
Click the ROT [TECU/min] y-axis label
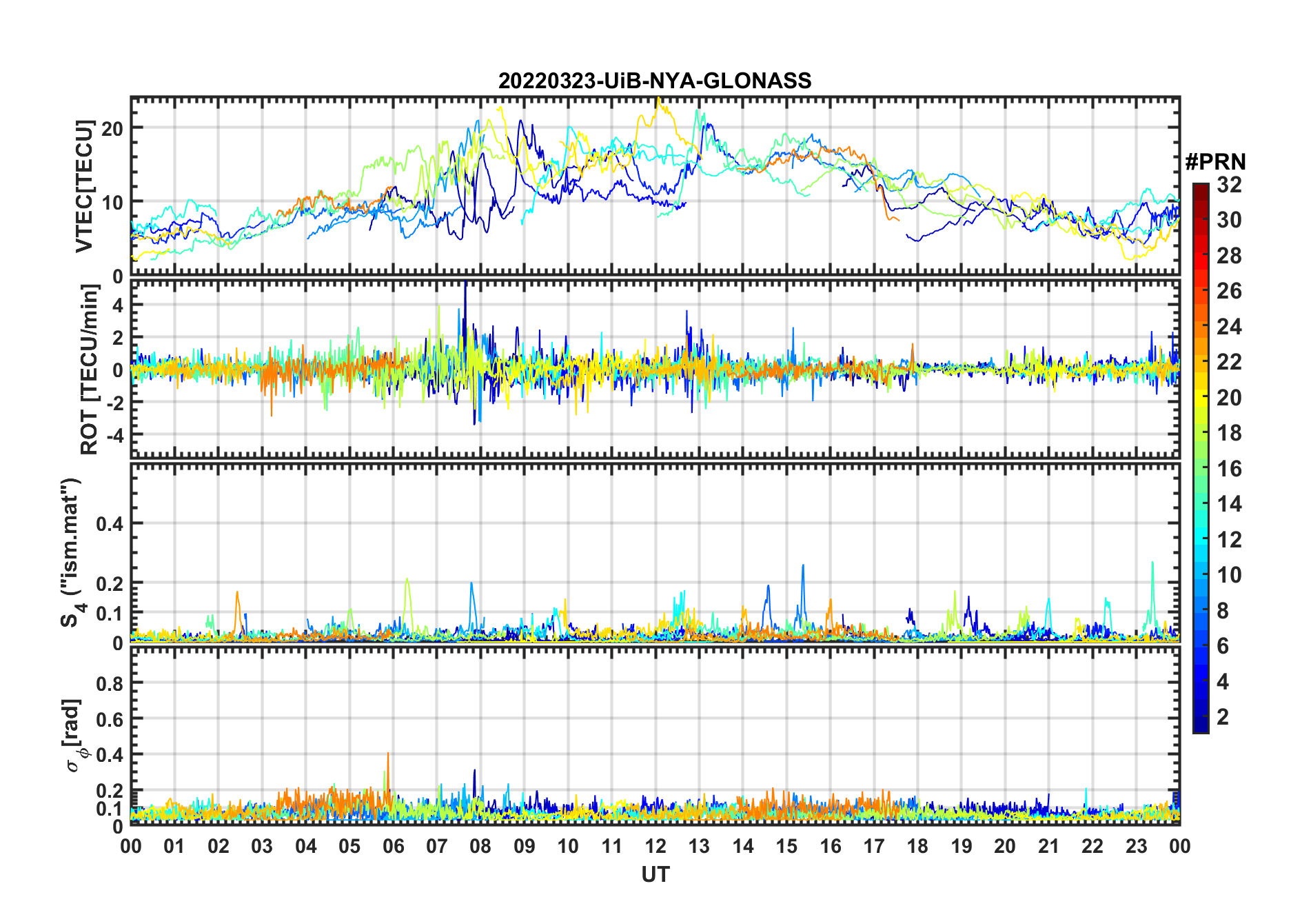coord(90,370)
